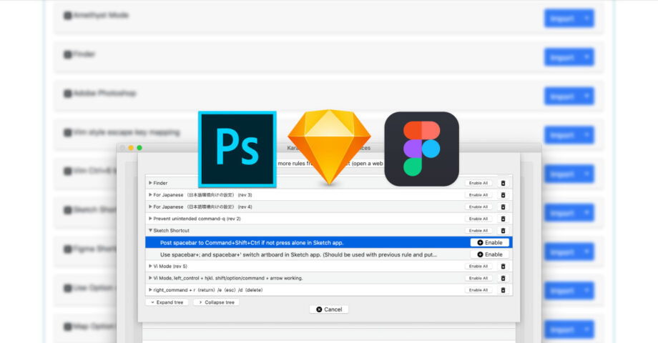Viewport: 658px width, 343px height.
Task: Delete the right_command + r rule via trash
Action: (502, 290)
